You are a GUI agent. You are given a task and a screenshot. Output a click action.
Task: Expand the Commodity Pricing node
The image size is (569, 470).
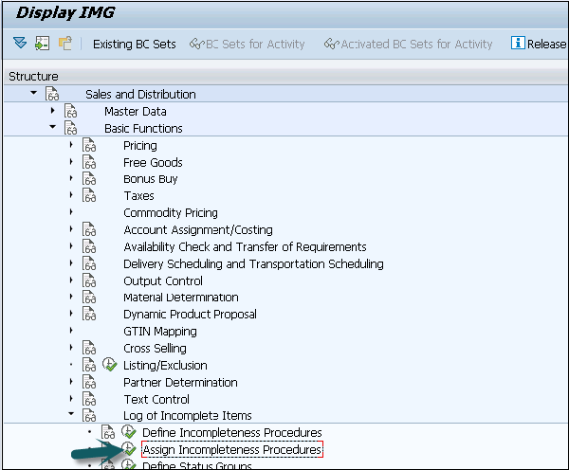(71, 213)
